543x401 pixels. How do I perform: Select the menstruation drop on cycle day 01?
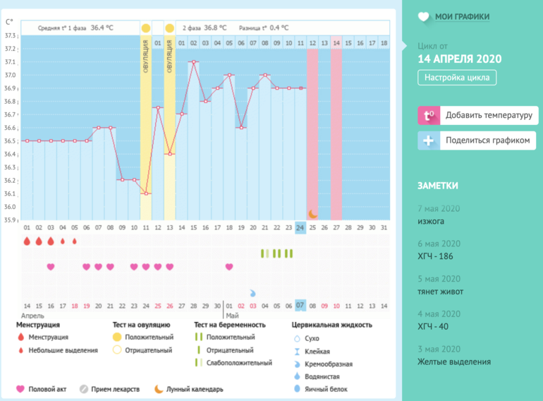pyautogui.click(x=27, y=241)
